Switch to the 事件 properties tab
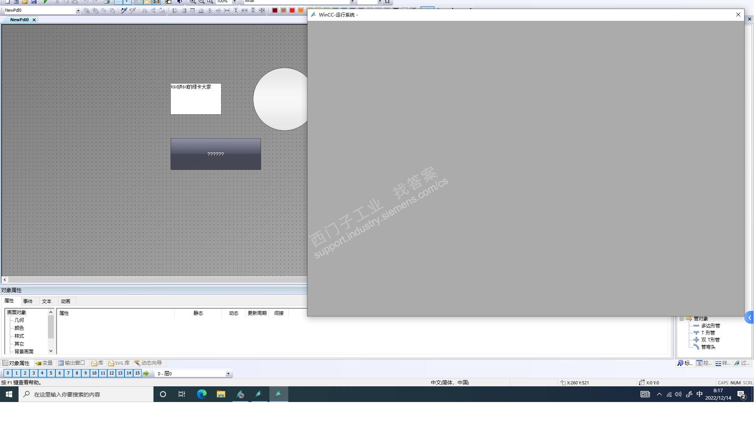This screenshot has width=754, height=424. pyautogui.click(x=28, y=301)
